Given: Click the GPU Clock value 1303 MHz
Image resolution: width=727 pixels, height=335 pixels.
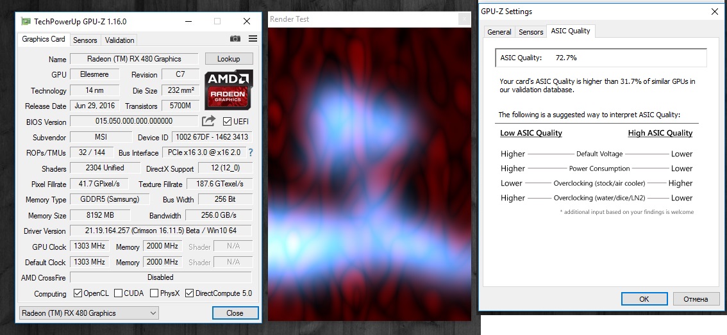Looking at the screenshot, I should (90, 246).
